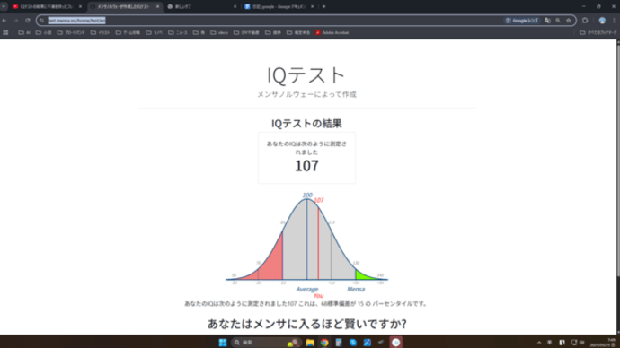
Task: Open the apps grid icon in bookmarks bar
Action: (x=5, y=33)
